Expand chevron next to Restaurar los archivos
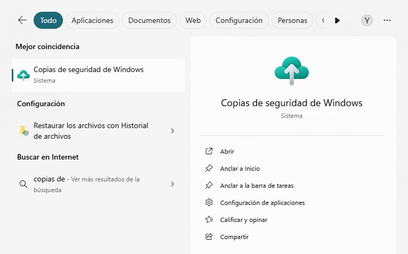This screenshot has width=408, height=254. (x=172, y=131)
